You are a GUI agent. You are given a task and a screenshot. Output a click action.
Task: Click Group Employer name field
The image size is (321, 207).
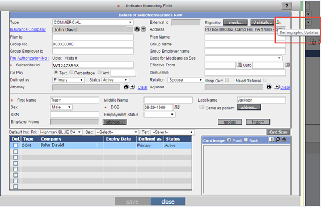[x=245, y=51]
